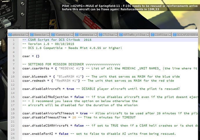
Task: Click the file icon on the GCICAP20150914 tab
Action: pos(170,35)
